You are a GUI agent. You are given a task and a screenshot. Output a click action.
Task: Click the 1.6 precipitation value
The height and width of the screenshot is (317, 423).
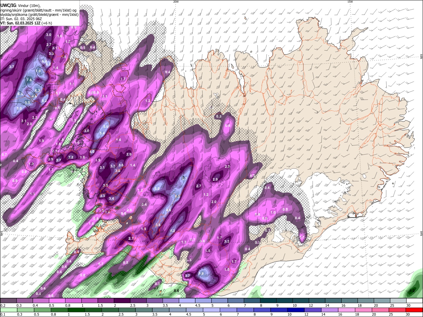click(60, 36)
